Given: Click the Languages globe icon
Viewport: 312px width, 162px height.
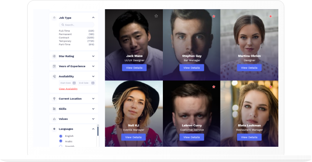Looking at the screenshot, I should 54,129.
